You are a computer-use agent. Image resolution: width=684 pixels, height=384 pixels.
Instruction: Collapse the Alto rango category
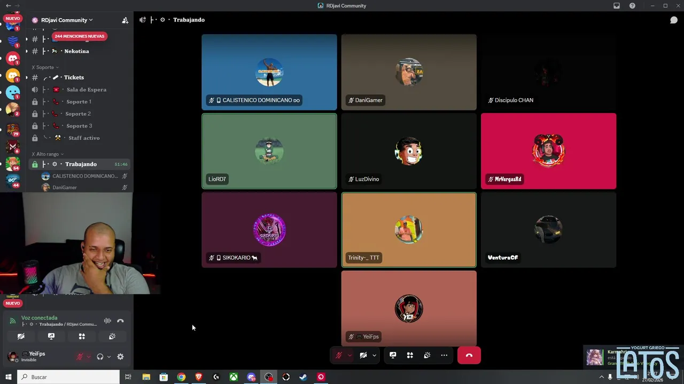coord(48,154)
